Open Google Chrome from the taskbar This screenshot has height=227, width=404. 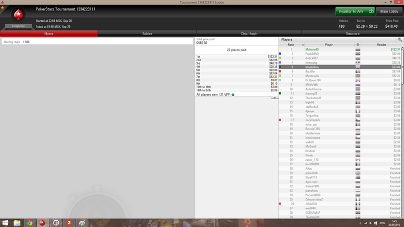pos(29,222)
